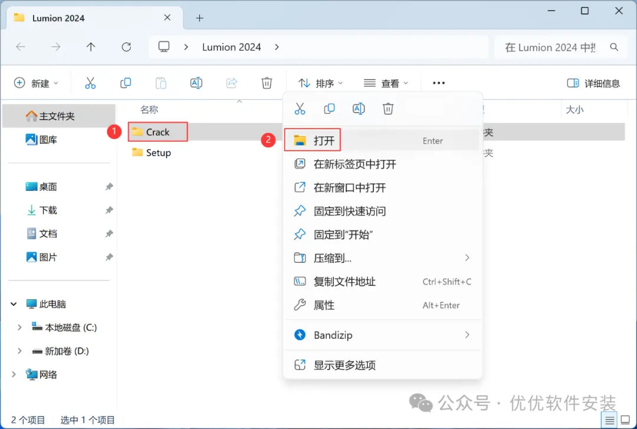The image size is (637, 429).
Task: Click the Delete trash icon in the toolbar
Action: [267, 83]
